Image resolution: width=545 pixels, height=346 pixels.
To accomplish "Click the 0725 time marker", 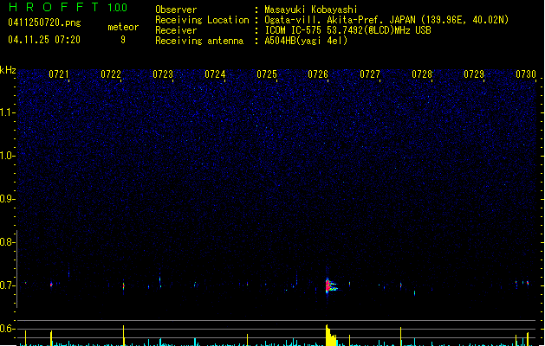I will click(x=267, y=74).
